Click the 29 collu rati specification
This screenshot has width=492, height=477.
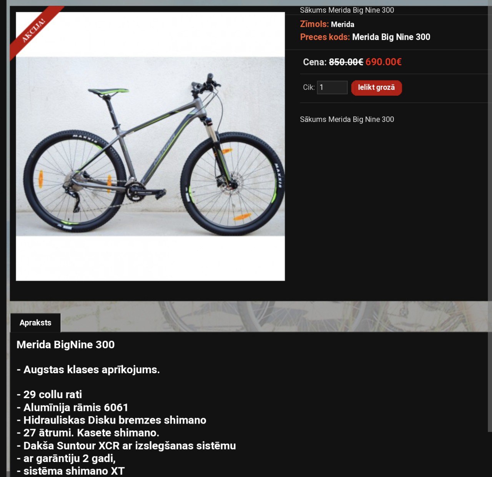[x=49, y=395]
